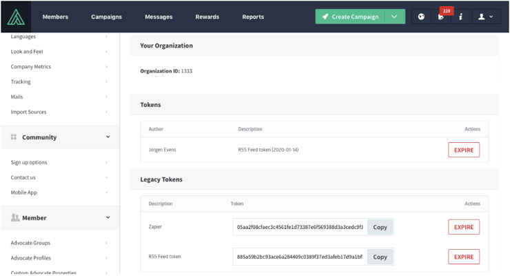The image size is (510, 276).
Task: Go to the Campaigns menu
Action: pos(106,17)
